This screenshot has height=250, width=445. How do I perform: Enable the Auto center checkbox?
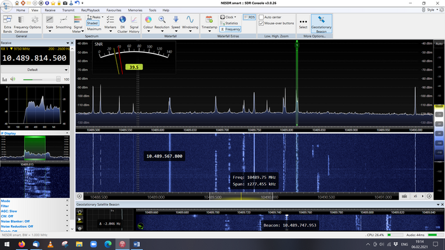pyautogui.click(x=261, y=17)
